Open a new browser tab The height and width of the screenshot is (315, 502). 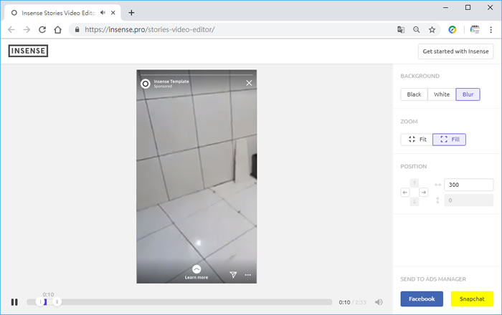coord(131,13)
